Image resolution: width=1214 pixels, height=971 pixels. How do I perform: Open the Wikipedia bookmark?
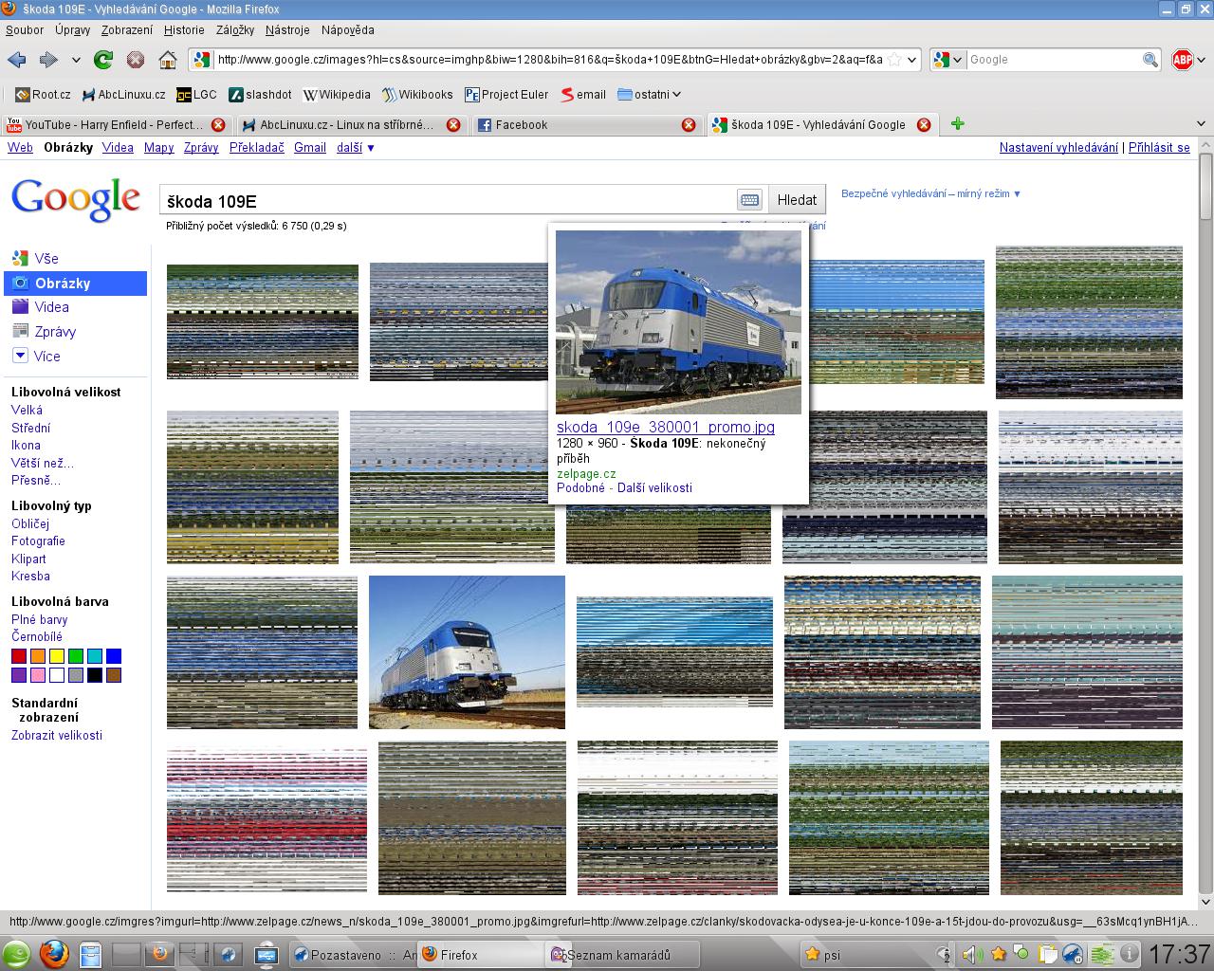[337, 94]
